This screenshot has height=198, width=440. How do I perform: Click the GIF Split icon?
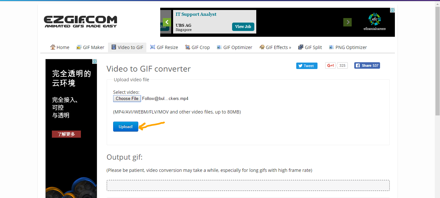(x=301, y=47)
